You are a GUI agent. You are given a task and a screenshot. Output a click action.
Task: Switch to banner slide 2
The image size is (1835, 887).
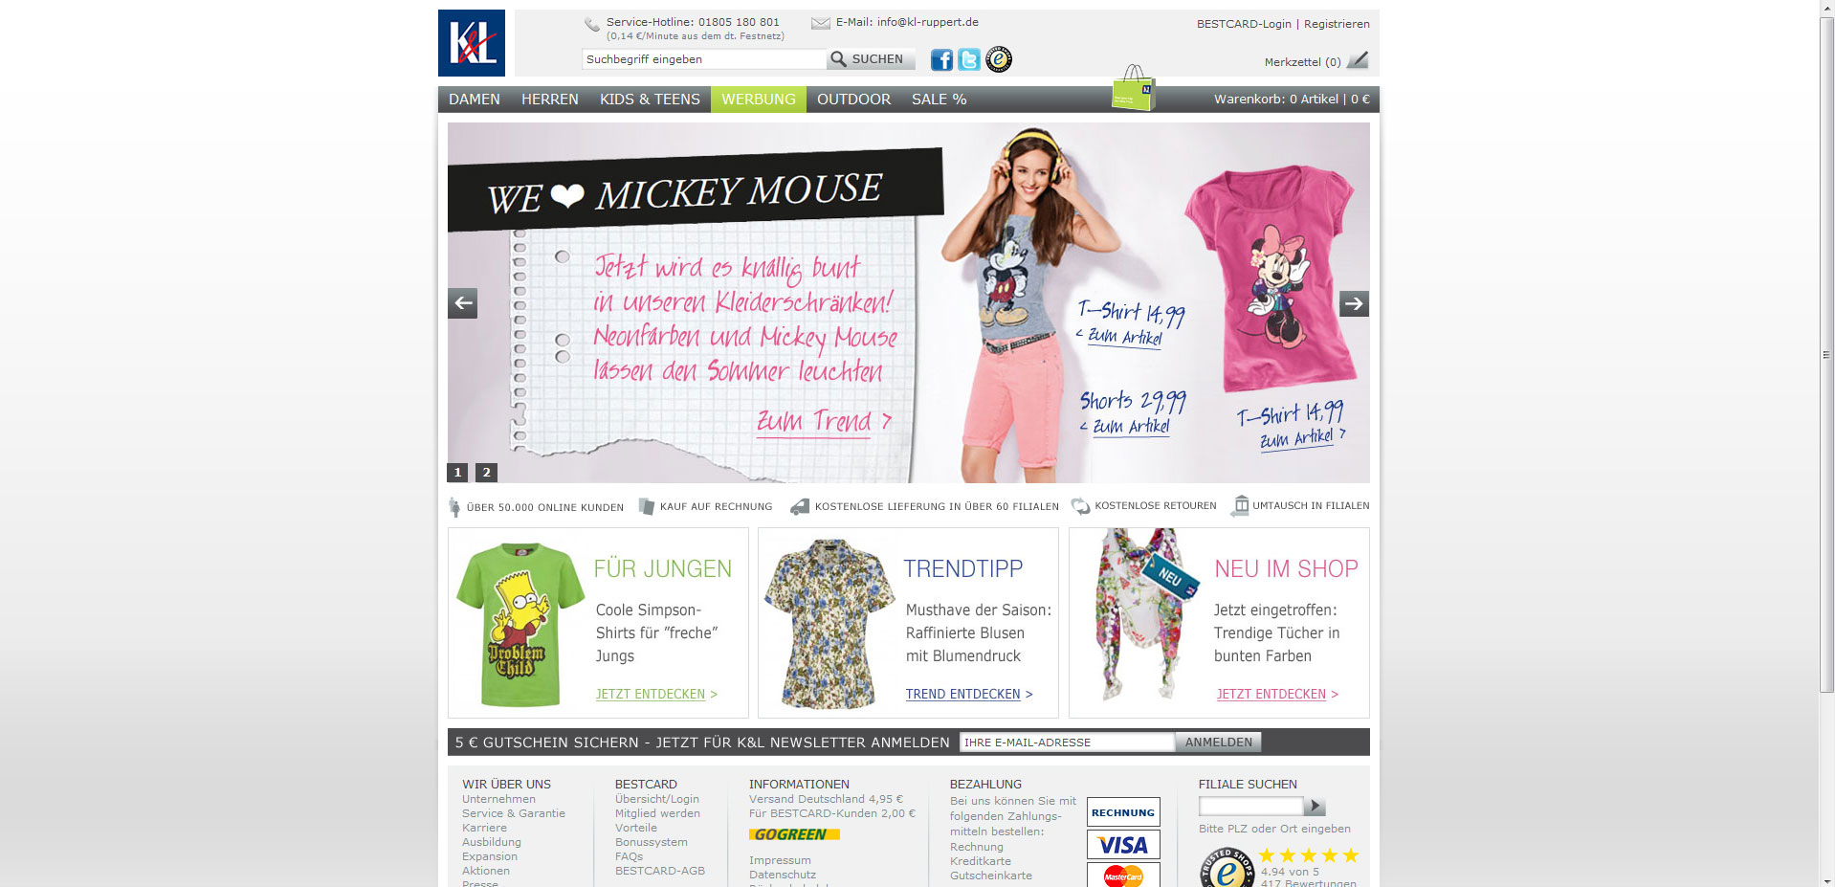tap(486, 473)
